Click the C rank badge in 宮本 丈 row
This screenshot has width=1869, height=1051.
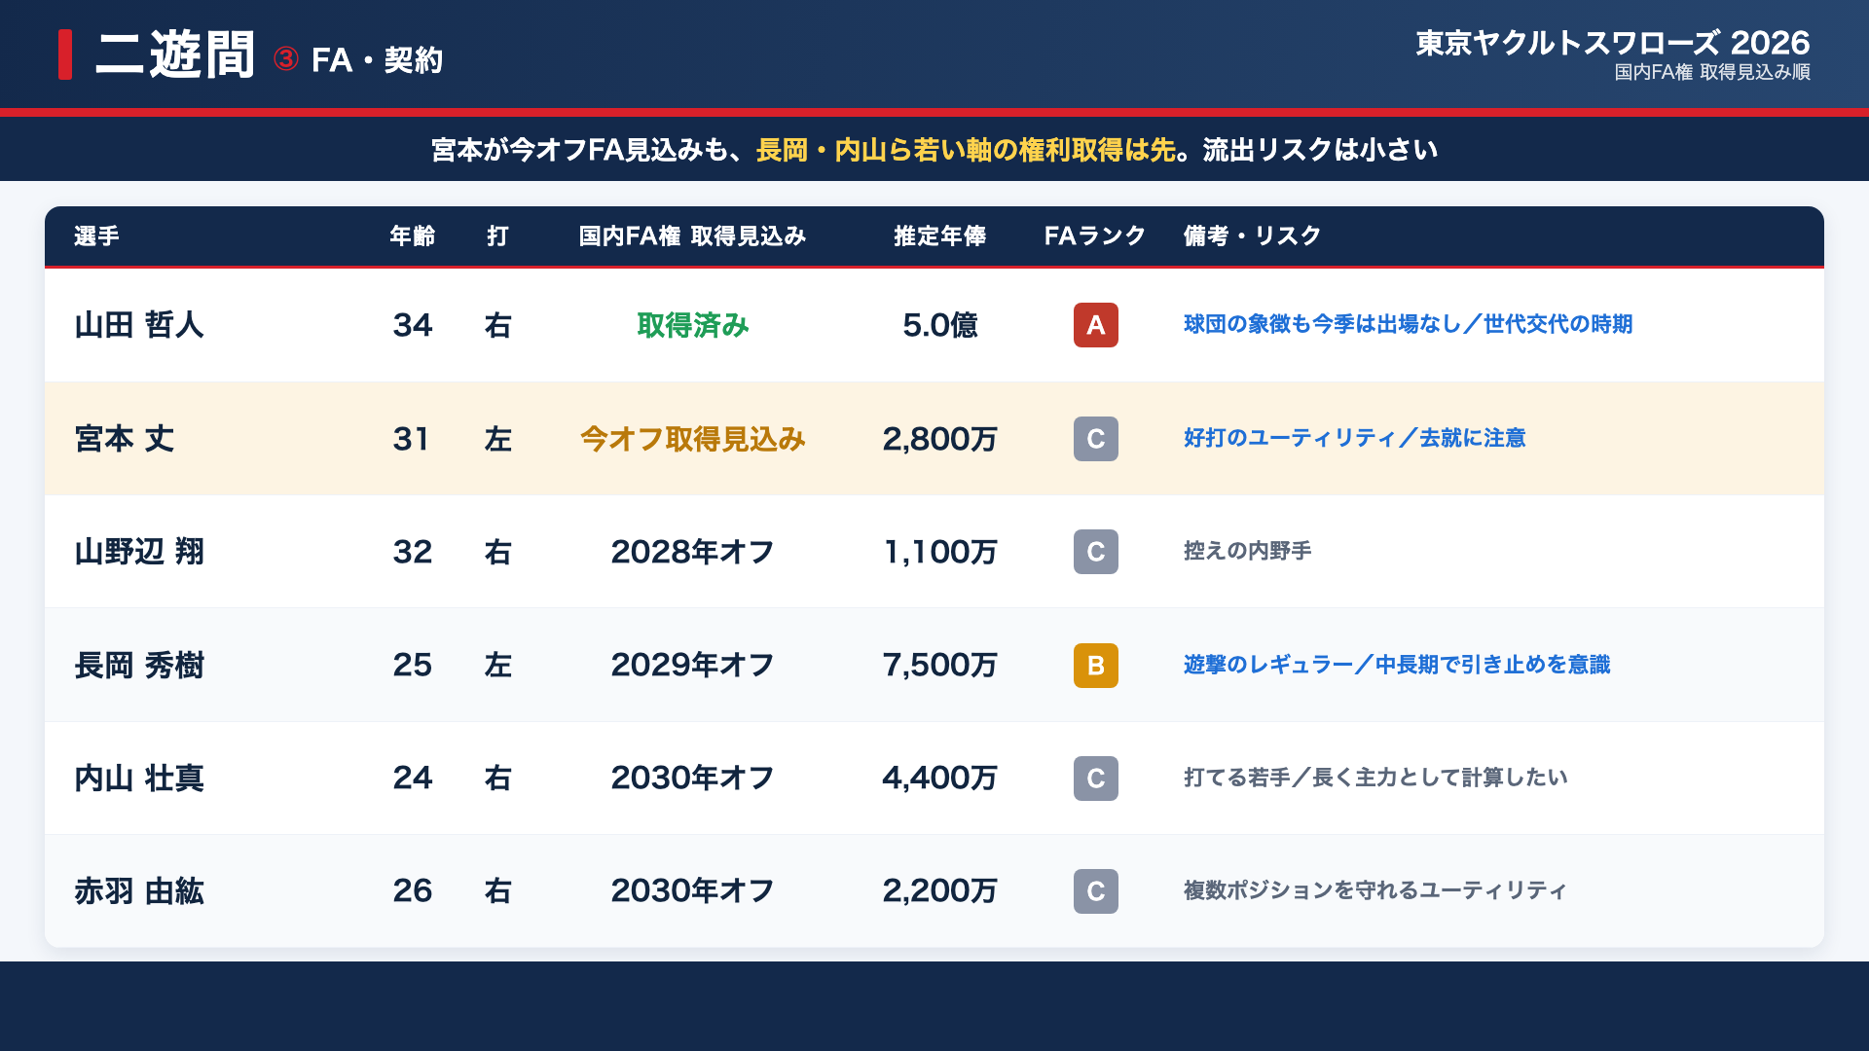click(1095, 439)
